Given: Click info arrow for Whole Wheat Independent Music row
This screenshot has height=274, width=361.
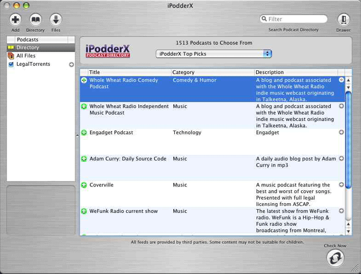Looking at the screenshot, I should coord(342,106).
